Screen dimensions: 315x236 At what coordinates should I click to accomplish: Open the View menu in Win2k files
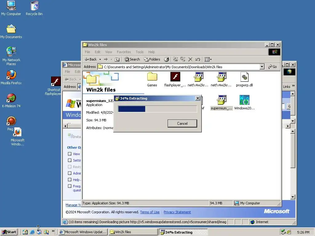click(109, 52)
